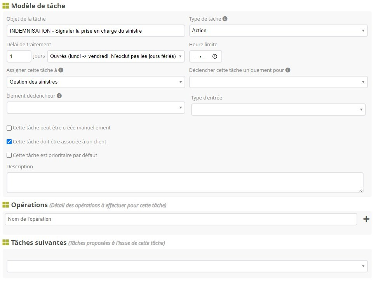The width and height of the screenshot is (376, 281).
Task: Click info icon next to Élément déclencheur
Action: pos(59,96)
